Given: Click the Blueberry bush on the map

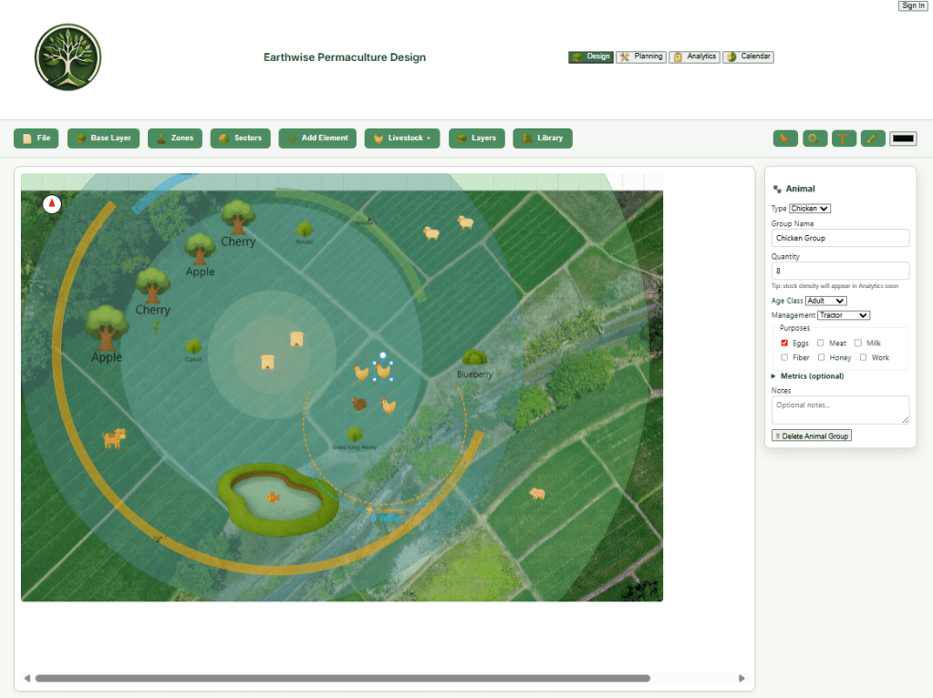Looking at the screenshot, I should coord(474,358).
